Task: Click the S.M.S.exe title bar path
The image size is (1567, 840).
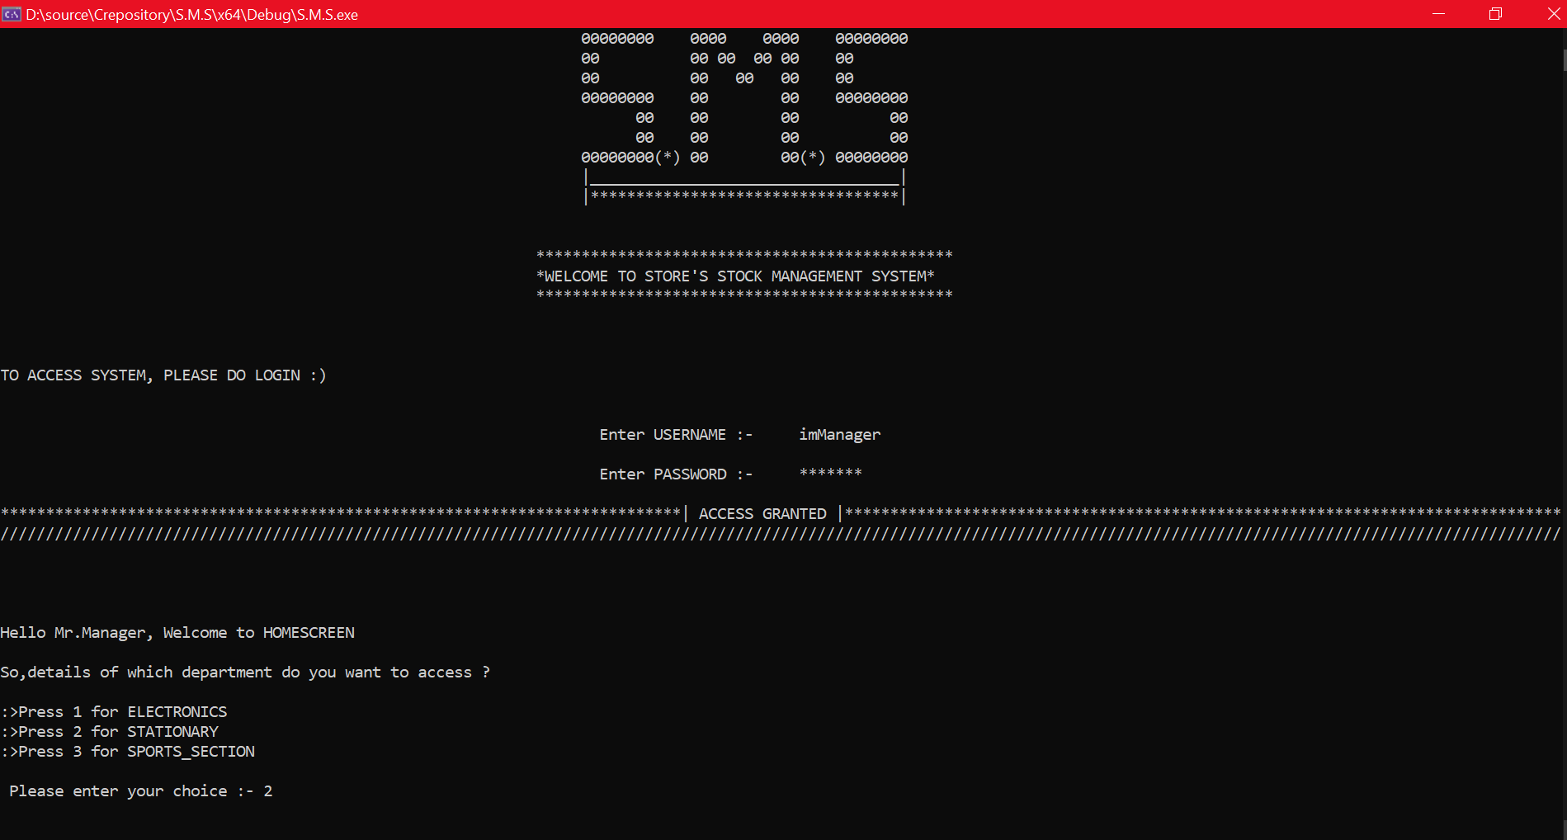Action: 191,14
